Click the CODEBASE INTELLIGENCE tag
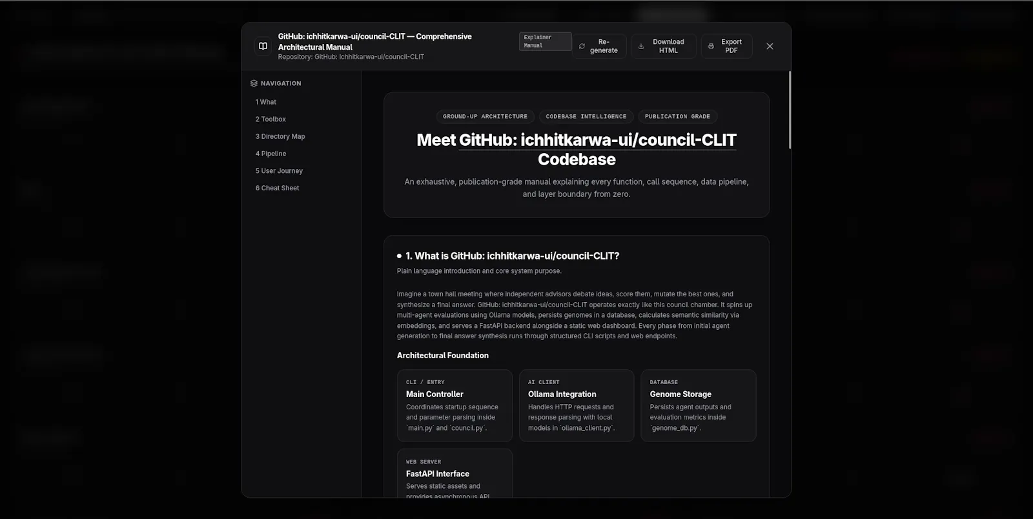 click(586, 117)
